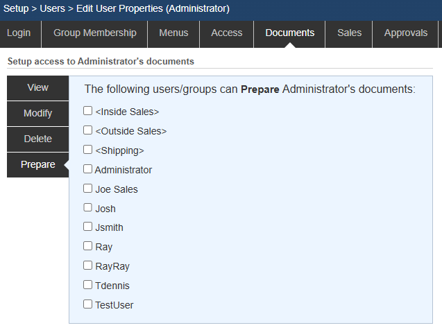Screen dimensions: 442x330
Task: Open the Delete side tab
Action: pos(37,139)
